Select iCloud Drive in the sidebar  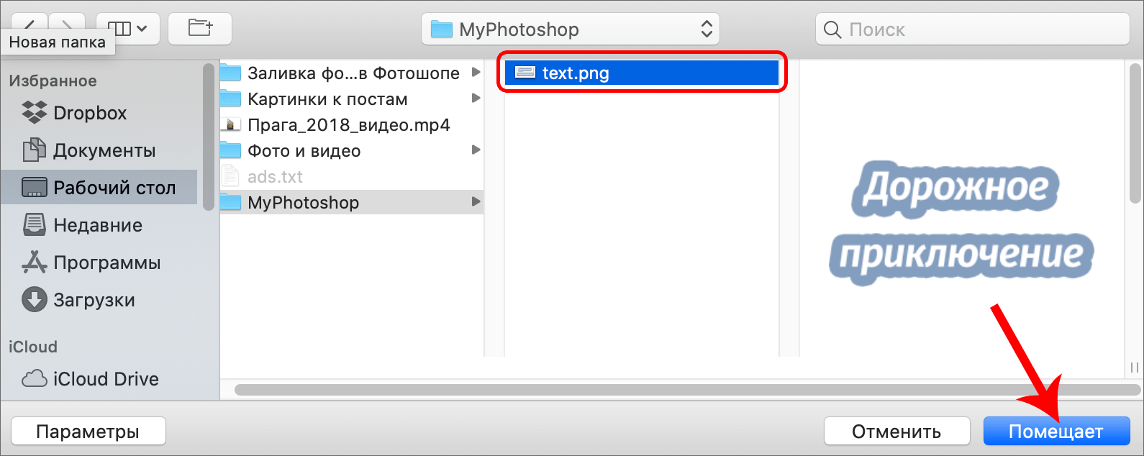tap(105, 379)
